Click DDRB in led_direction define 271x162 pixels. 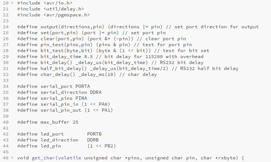tap(93, 140)
